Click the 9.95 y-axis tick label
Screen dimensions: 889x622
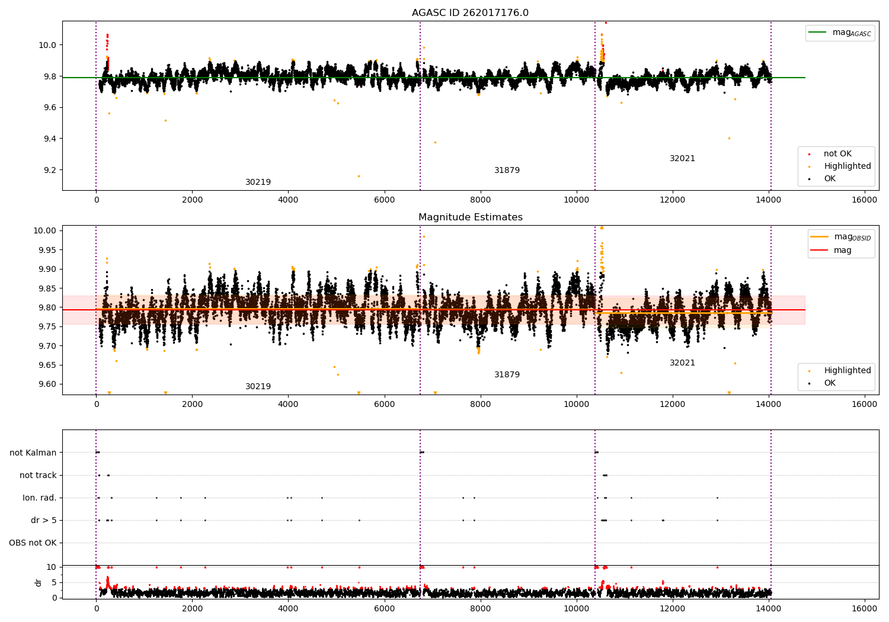click(48, 250)
